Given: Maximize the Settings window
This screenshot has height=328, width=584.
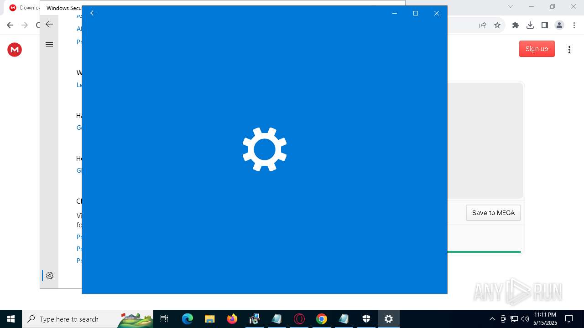Looking at the screenshot, I should tap(416, 13).
